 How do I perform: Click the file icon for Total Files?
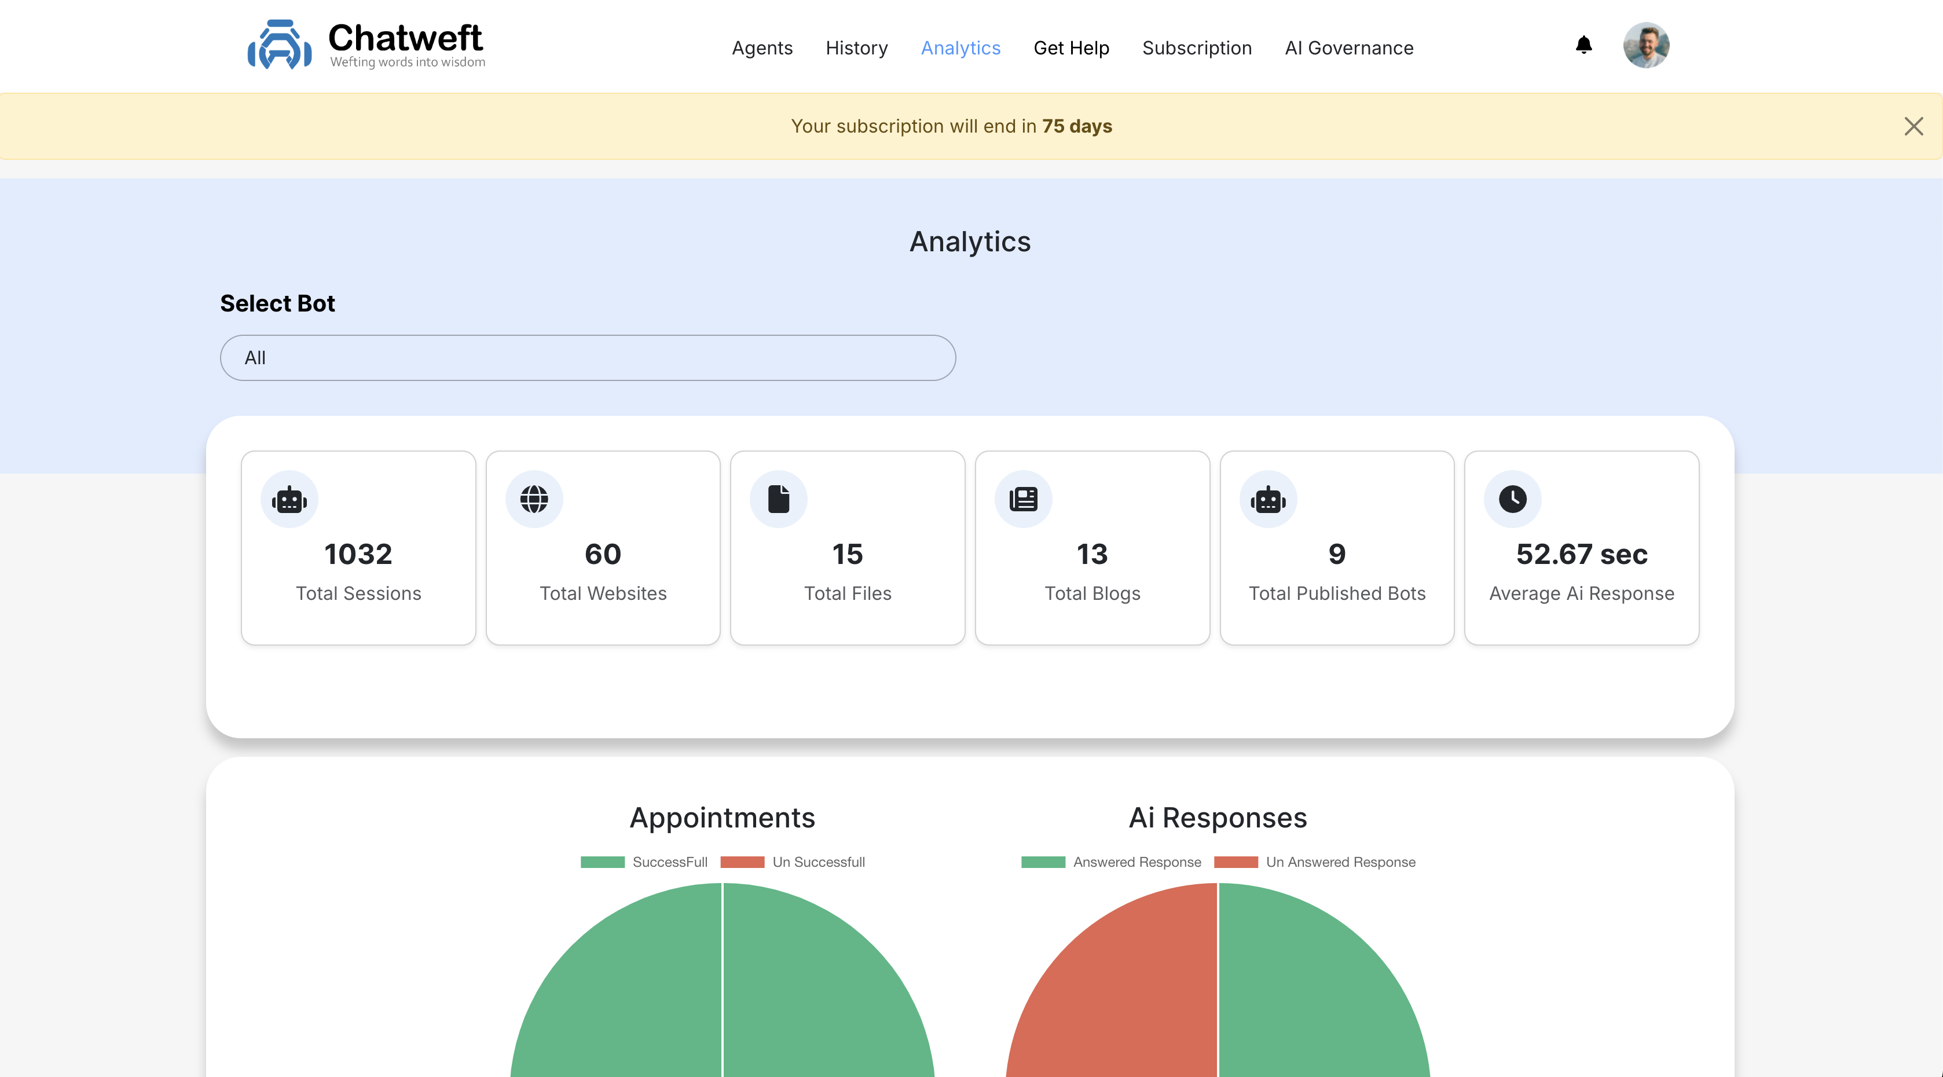(778, 499)
